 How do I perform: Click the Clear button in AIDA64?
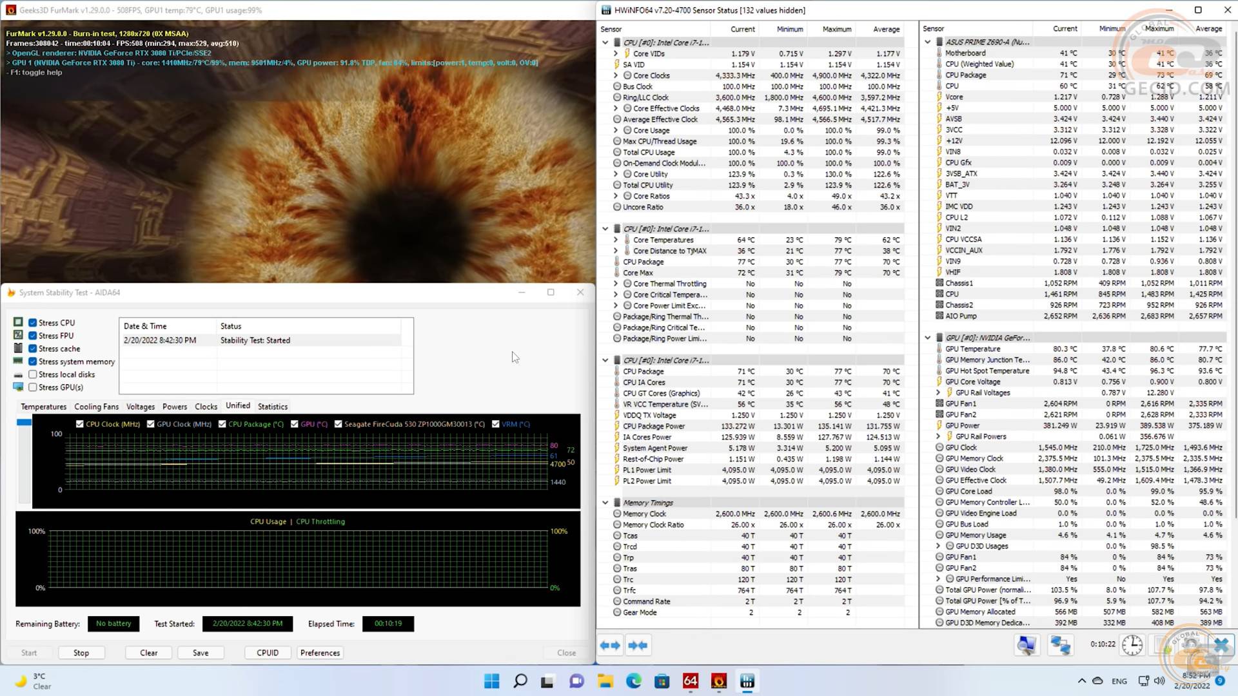[149, 653]
